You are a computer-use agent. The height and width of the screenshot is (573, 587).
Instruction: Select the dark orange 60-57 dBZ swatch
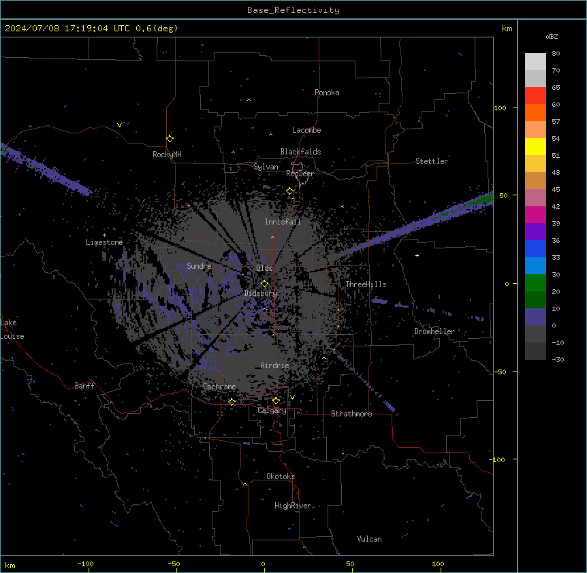535,112
